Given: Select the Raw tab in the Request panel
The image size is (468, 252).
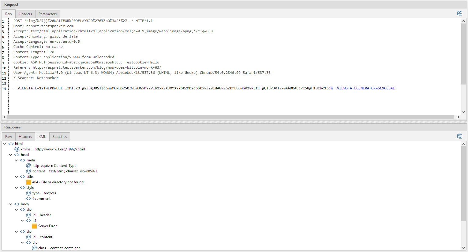Looking at the screenshot, I should coord(8,14).
